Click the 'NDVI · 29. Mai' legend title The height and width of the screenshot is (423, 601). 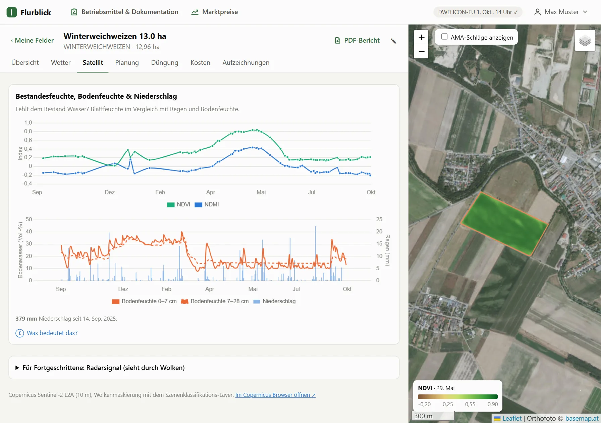tap(436, 388)
